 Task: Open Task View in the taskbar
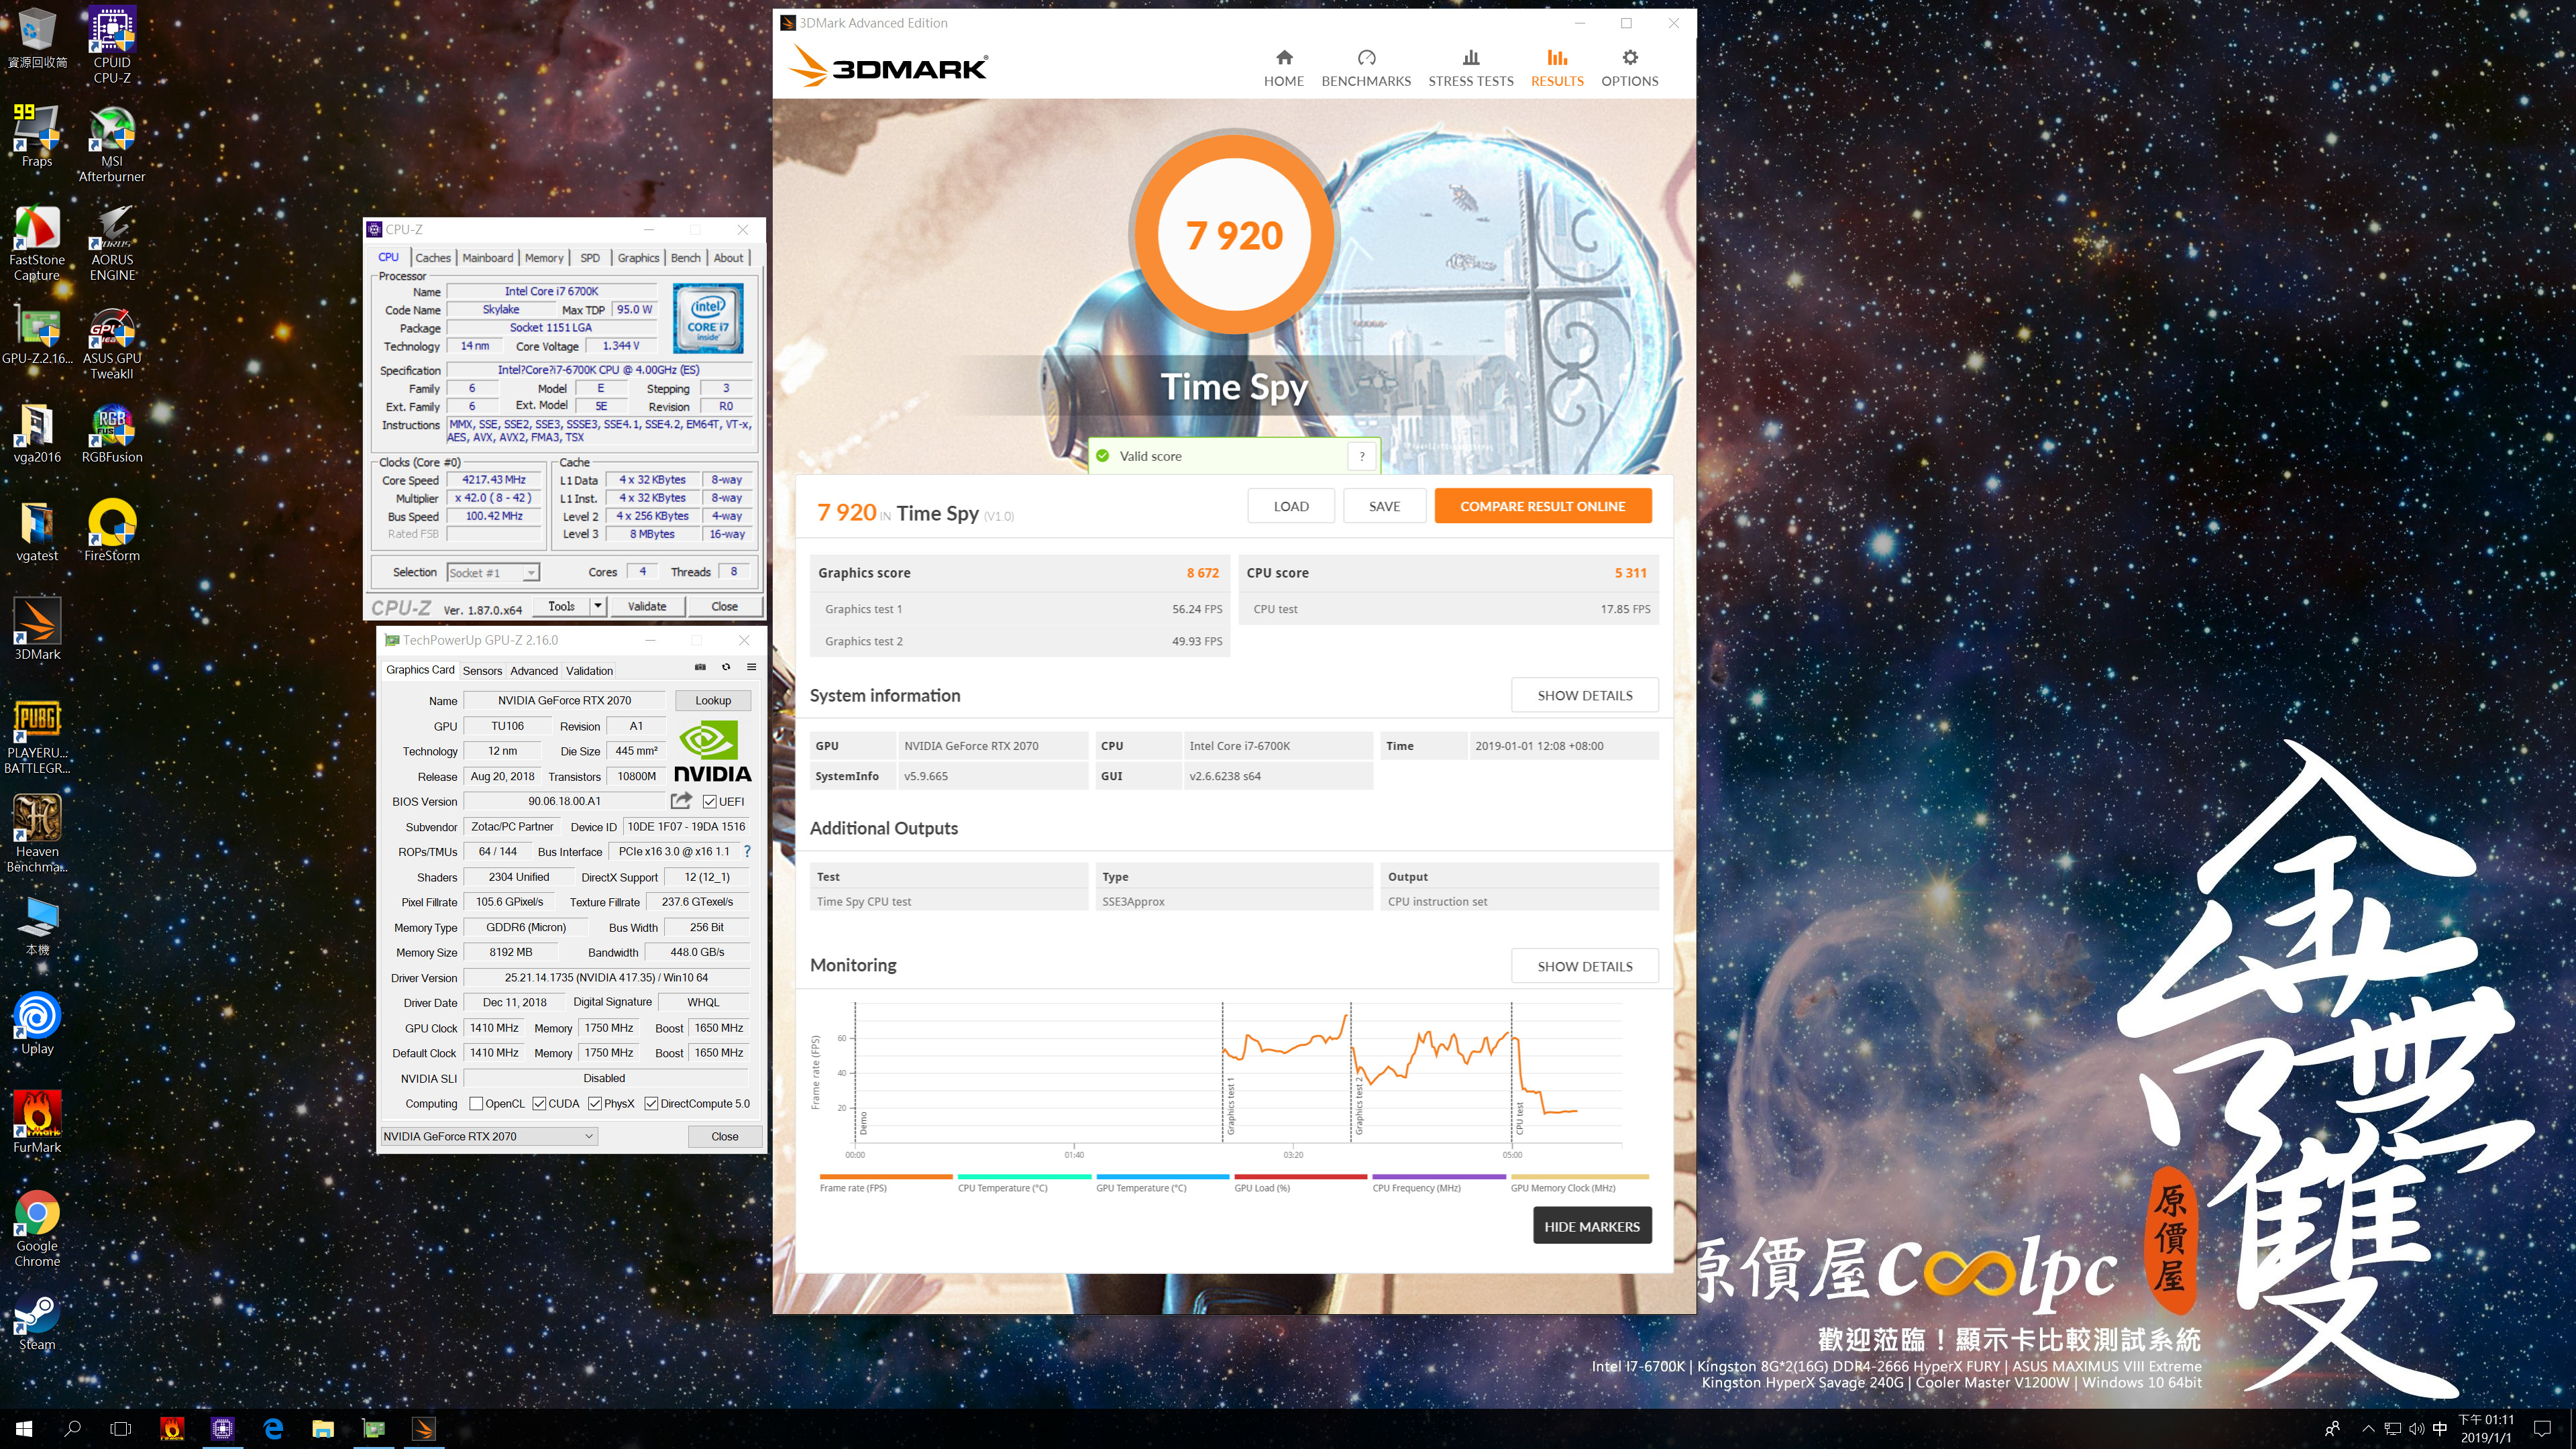pyautogui.click(x=121, y=1429)
